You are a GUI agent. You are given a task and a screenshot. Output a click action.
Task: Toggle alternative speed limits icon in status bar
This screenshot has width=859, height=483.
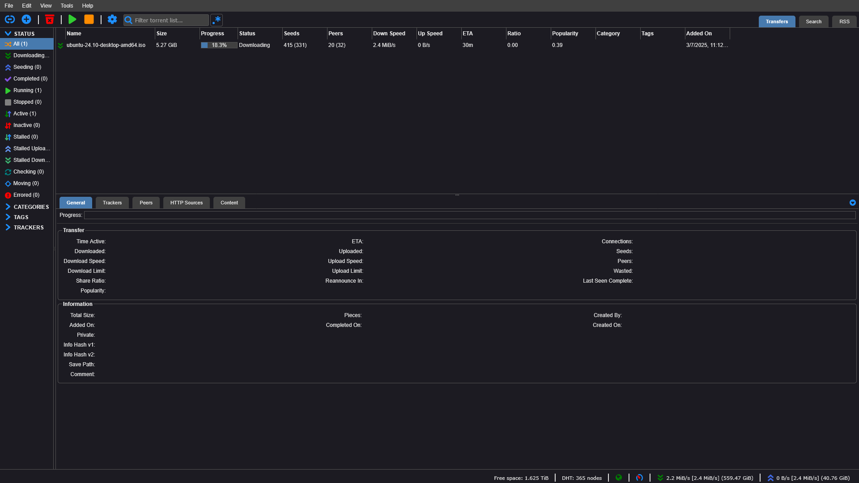click(639, 478)
